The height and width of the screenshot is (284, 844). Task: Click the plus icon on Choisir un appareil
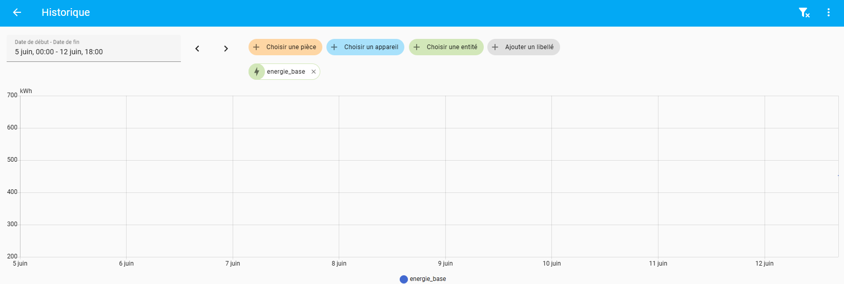[x=334, y=47]
